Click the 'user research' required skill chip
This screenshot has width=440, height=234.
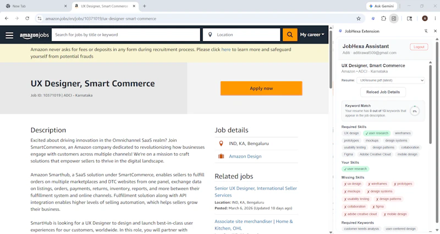(377, 133)
